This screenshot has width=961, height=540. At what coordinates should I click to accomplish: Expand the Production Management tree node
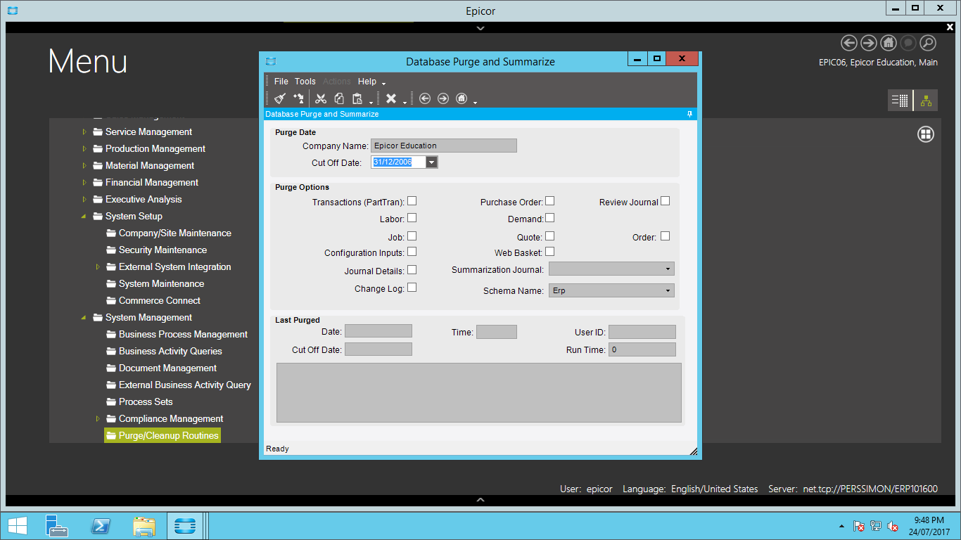84,148
